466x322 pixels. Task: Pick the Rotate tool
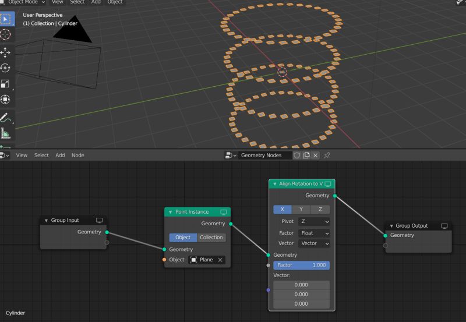[x=5, y=68]
